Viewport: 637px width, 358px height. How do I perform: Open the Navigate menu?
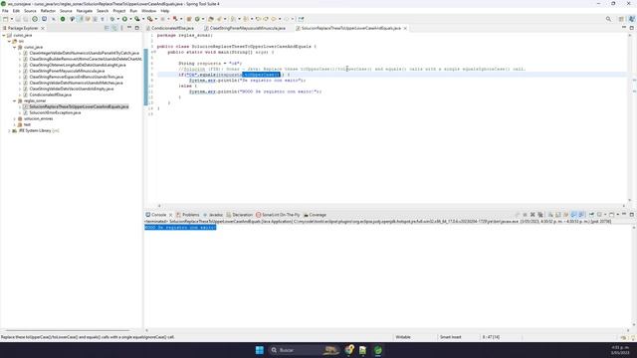point(85,11)
